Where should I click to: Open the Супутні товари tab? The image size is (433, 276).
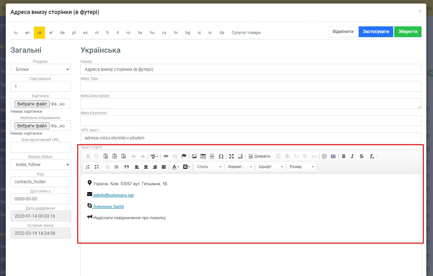click(x=246, y=33)
